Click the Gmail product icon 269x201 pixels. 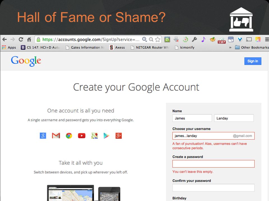click(x=56, y=136)
